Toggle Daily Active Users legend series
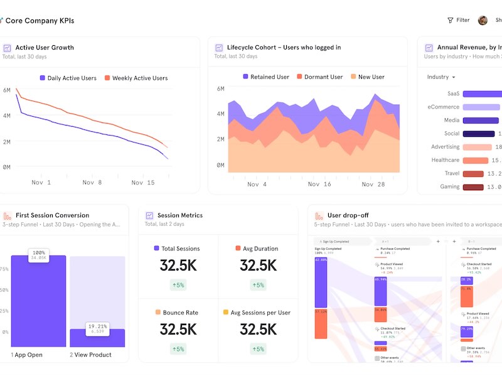This screenshot has width=502, height=376. point(68,78)
